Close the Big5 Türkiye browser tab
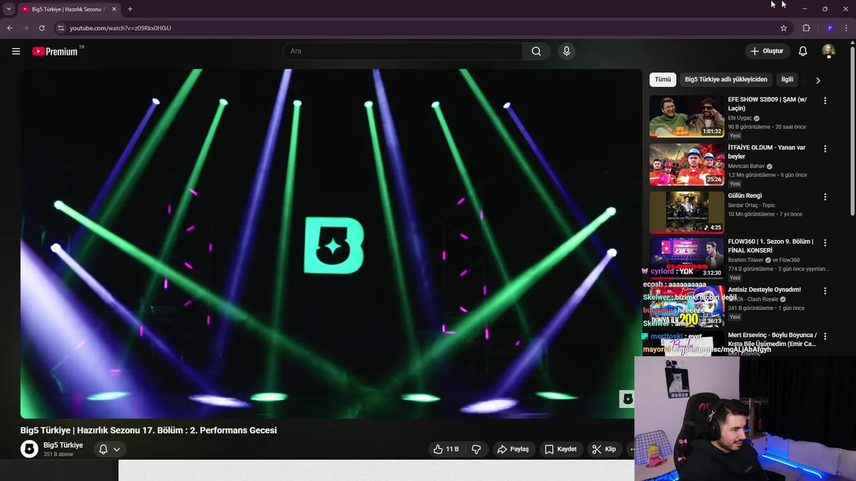 point(114,9)
